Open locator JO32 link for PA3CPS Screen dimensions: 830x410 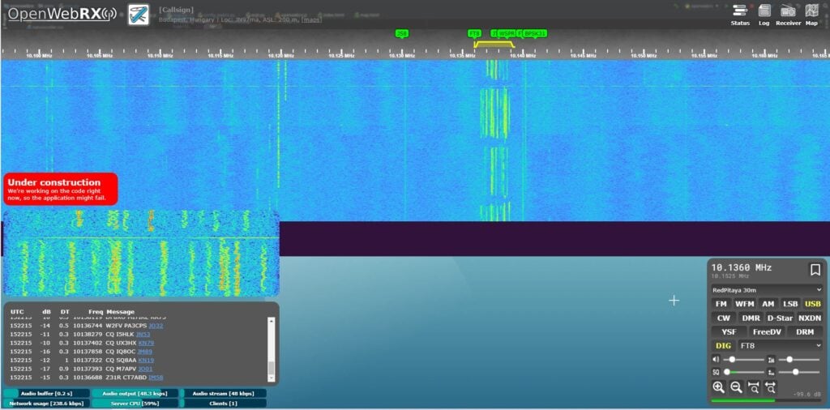[156, 326]
